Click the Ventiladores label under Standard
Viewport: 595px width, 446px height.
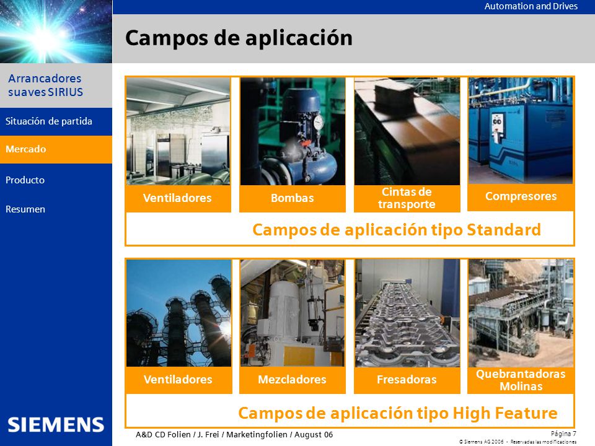click(x=178, y=198)
